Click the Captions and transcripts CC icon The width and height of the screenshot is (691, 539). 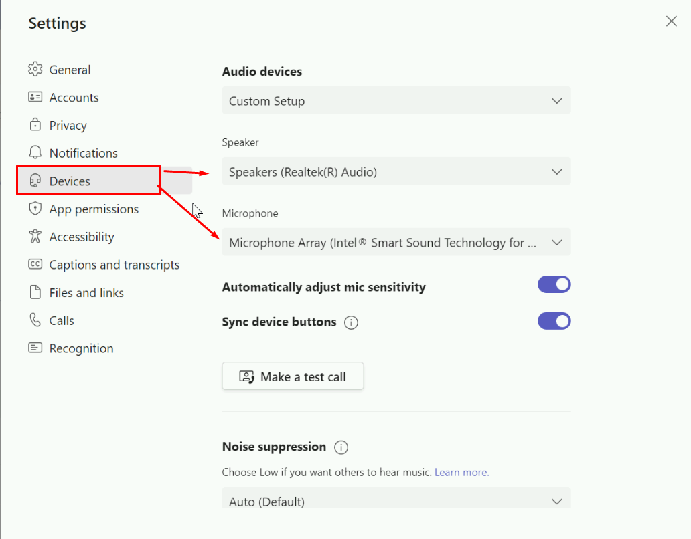click(x=35, y=265)
